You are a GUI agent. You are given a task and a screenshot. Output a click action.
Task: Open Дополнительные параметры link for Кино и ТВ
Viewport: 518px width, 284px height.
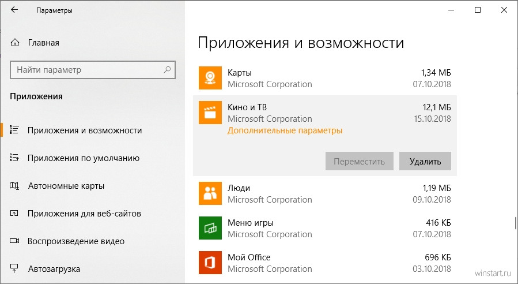285,130
